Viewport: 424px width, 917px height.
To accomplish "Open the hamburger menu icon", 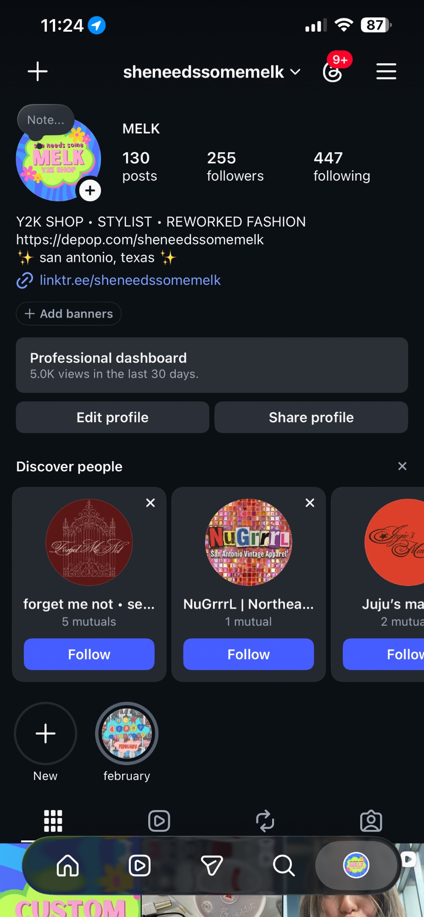I will point(386,72).
